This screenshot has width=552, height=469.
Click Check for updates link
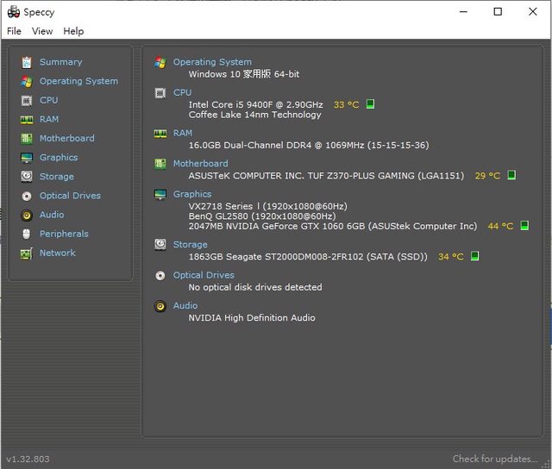pyautogui.click(x=496, y=459)
